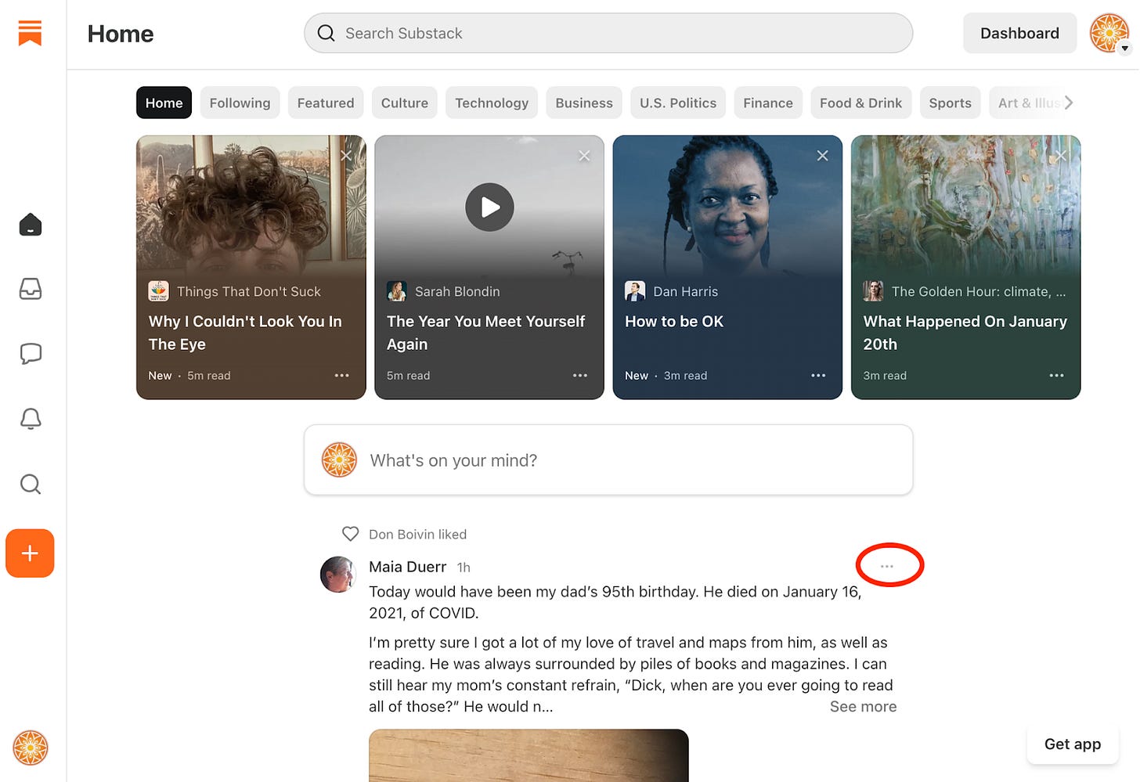Open What Happened On January 20th article

[x=965, y=333]
